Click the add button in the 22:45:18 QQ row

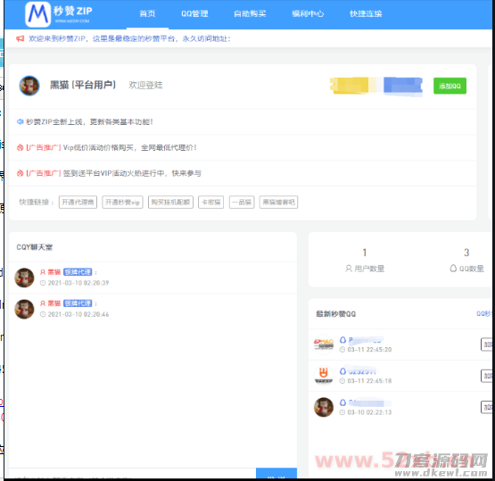pyautogui.click(x=486, y=376)
